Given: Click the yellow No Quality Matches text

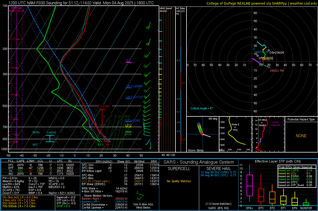Looking at the screenshot, I should tap(179, 181).
